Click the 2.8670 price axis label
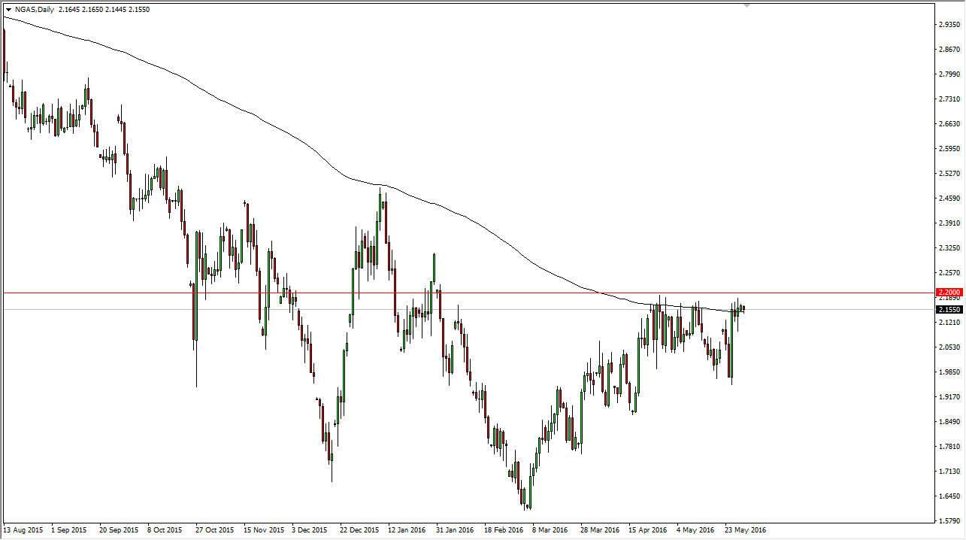 coord(949,49)
